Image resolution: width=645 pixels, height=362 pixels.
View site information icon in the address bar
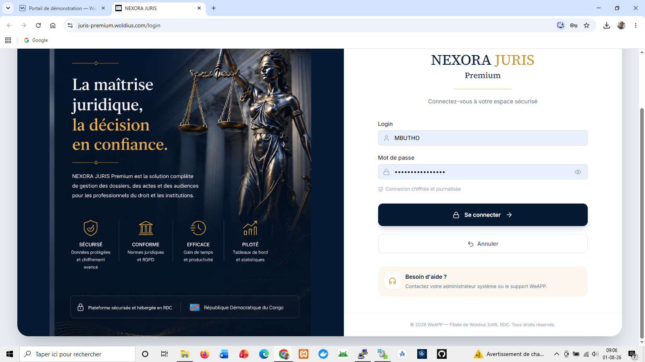click(70, 25)
